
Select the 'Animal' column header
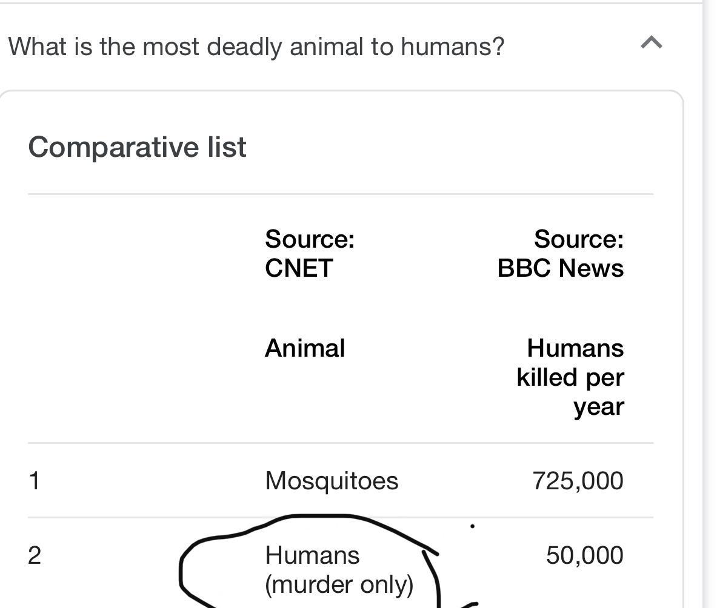tap(305, 348)
